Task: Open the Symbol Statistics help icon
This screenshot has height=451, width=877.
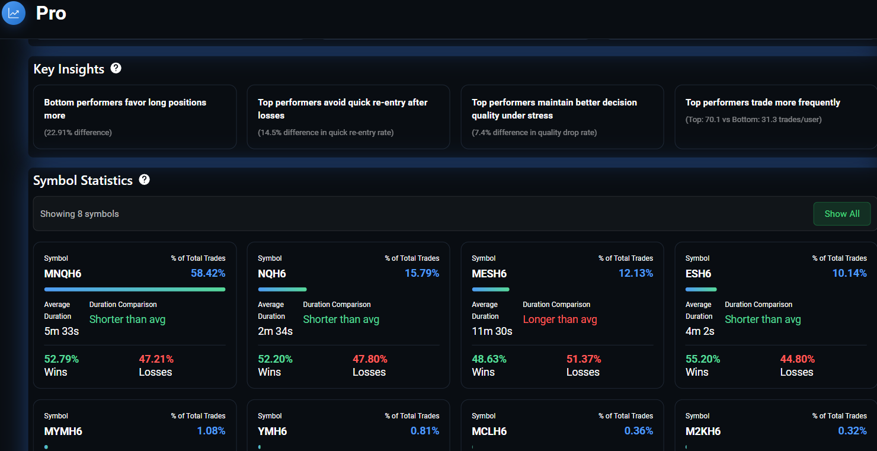Action: (144, 180)
